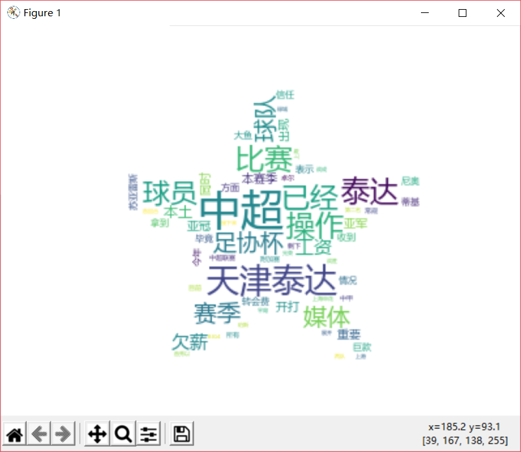The width and height of the screenshot is (521, 452).
Task: Go back to the previous view arrow
Action: click(39, 434)
